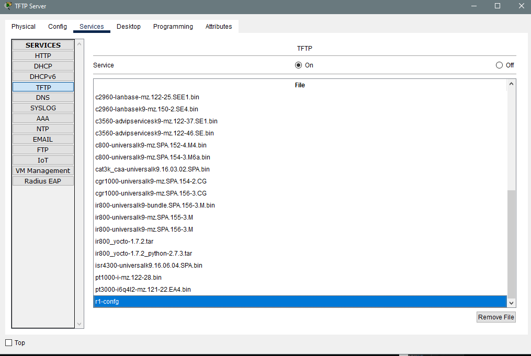531x356 pixels.
Task: Open the Desktop tab
Action: click(128, 26)
